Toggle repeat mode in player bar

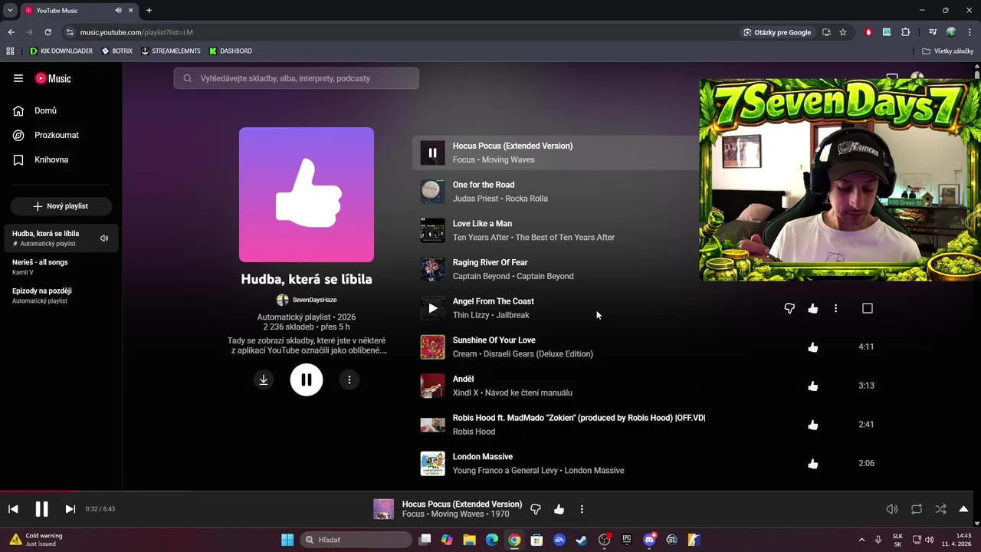[x=917, y=509]
